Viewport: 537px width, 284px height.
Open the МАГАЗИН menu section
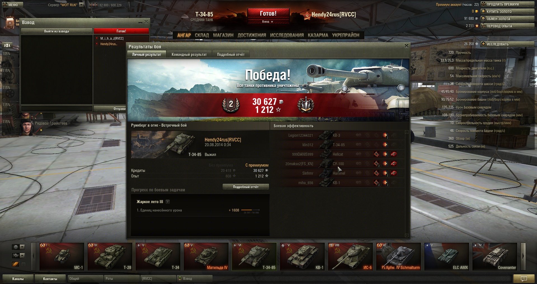click(223, 35)
